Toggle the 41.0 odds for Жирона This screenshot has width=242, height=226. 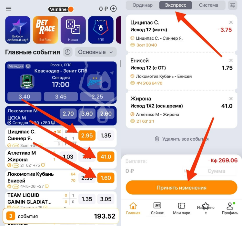(x=106, y=157)
